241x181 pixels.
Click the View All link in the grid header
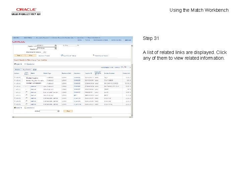point(117,67)
